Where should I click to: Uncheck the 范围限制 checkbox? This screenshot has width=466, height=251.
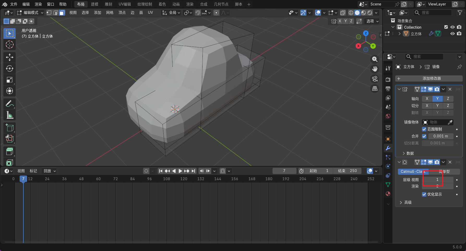tap(424, 129)
